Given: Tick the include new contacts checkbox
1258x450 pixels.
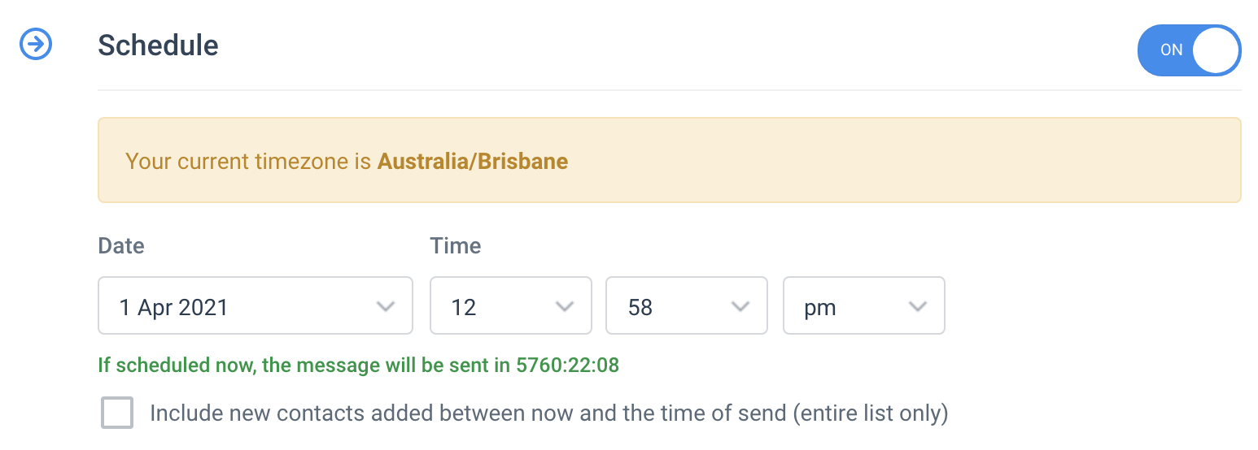Looking at the screenshot, I should [117, 413].
